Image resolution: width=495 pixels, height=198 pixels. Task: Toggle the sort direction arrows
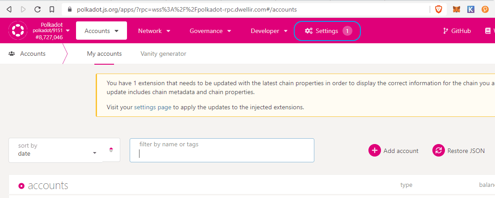(111, 150)
